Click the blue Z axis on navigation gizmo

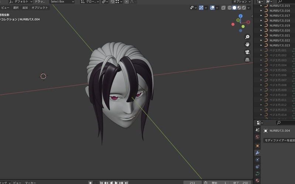click(x=240, y=16)
